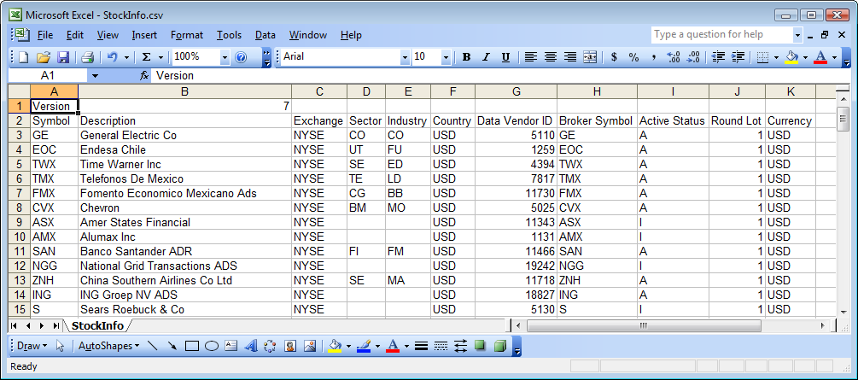The height and width of the screenshot is (380, 858).
Task: Open the Arial font name dropdown
Action: [405, 57]
